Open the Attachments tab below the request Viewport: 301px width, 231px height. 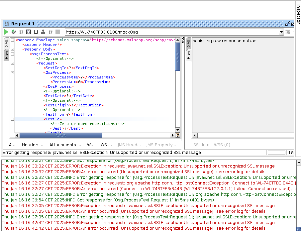(x=65, y=145)
